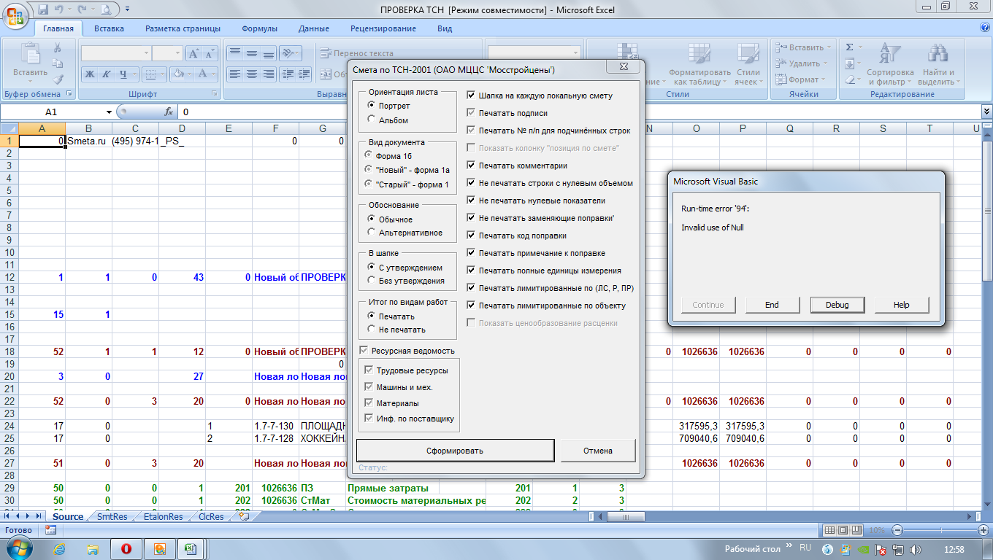Open the Формат cells dropdown
Viewport: 993px width, 560px height.
click(x=824, y=79)
